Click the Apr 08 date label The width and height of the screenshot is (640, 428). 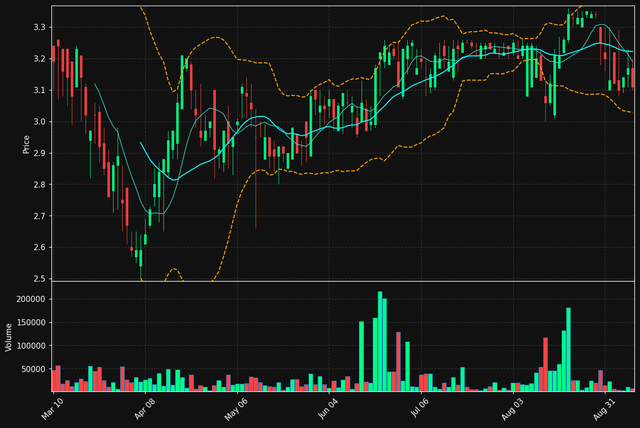click(x=145, y=409)
